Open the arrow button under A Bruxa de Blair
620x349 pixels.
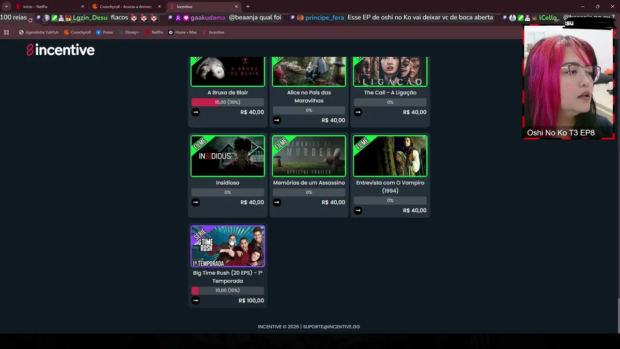point(196,112)
